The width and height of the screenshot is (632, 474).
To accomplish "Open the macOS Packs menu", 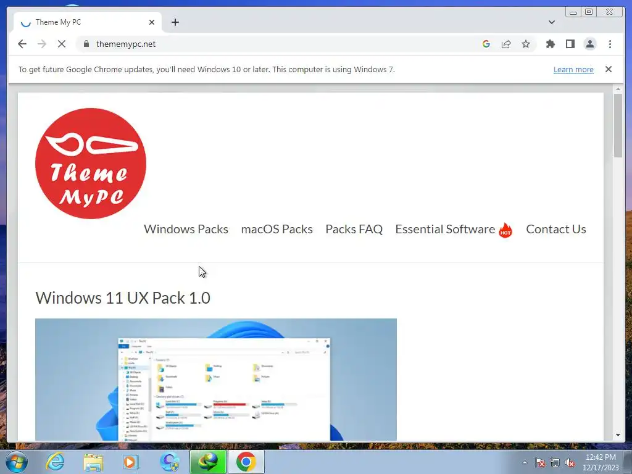I will (276, 229).
